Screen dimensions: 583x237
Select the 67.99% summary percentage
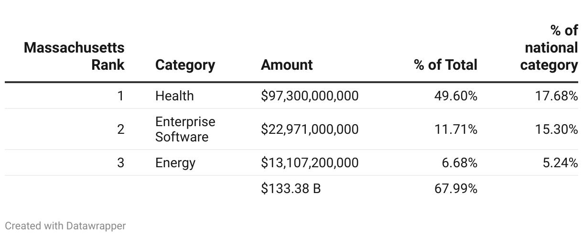tap(455, 188)
